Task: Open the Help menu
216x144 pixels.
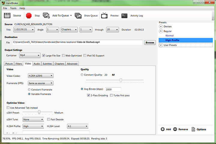Action: click(x=22, y=8)
